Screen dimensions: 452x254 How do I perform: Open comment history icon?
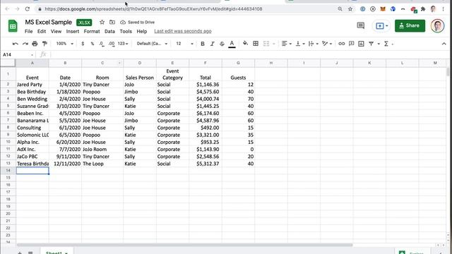coord(361,25)
